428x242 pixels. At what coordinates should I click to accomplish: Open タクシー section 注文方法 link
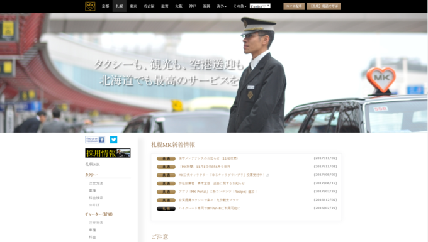pos(96,184)
